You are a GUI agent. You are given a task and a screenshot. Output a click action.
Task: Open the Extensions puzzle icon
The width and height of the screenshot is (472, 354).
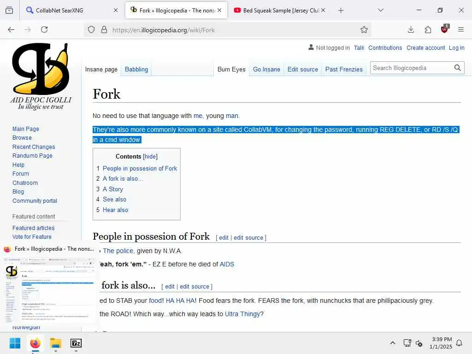[x=428, y=29]
